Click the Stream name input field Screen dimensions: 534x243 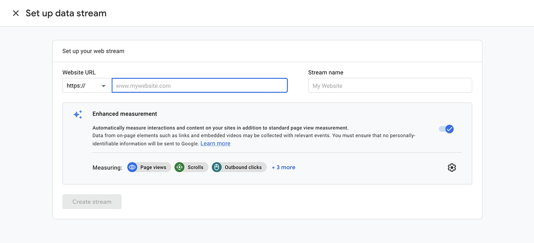tap(390, 86)
